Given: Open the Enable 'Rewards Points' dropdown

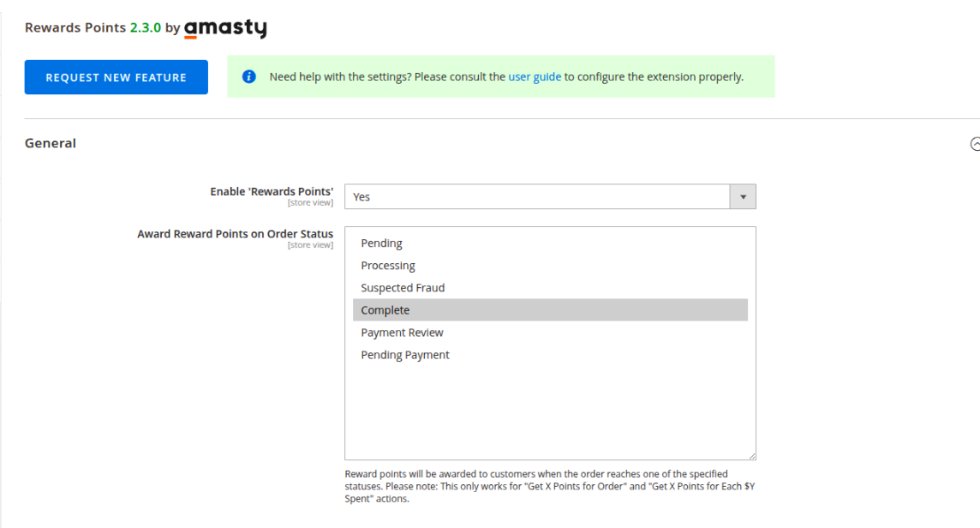Looking at the screenshot, I should (x=550, y=196).
